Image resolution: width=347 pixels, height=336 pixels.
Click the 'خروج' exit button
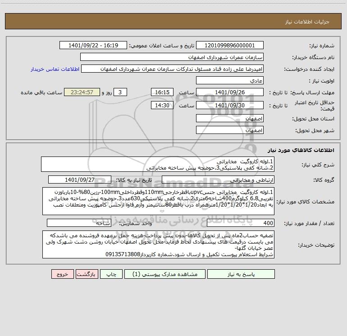pyautogui.click(x=62, y=274)
